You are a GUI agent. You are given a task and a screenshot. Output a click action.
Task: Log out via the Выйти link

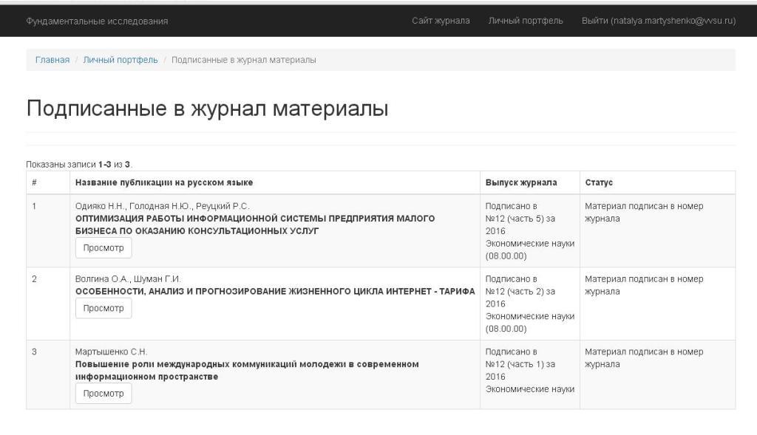coord(658,21)
